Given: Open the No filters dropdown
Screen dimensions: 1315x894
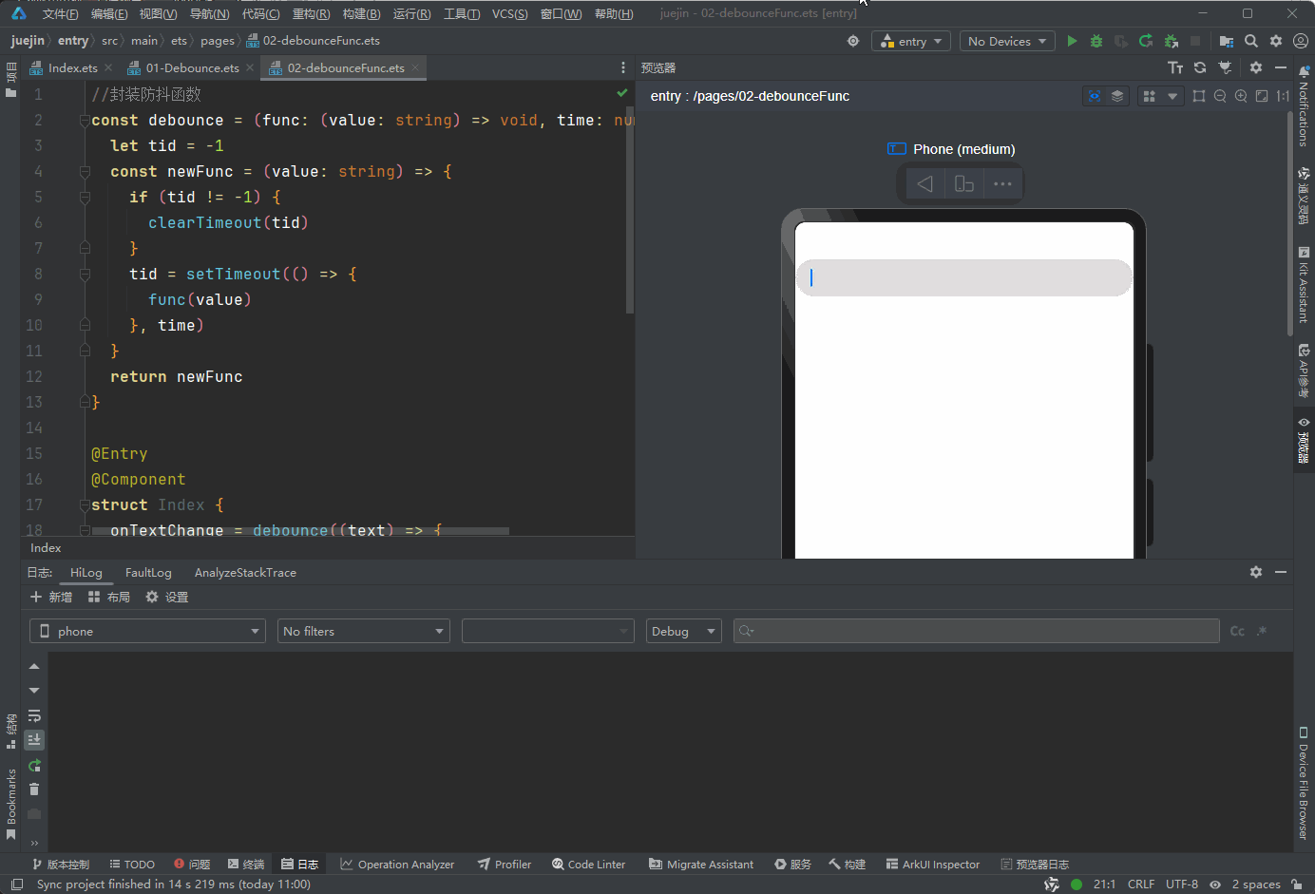Looking at the screenshot, I should (363, 632).
